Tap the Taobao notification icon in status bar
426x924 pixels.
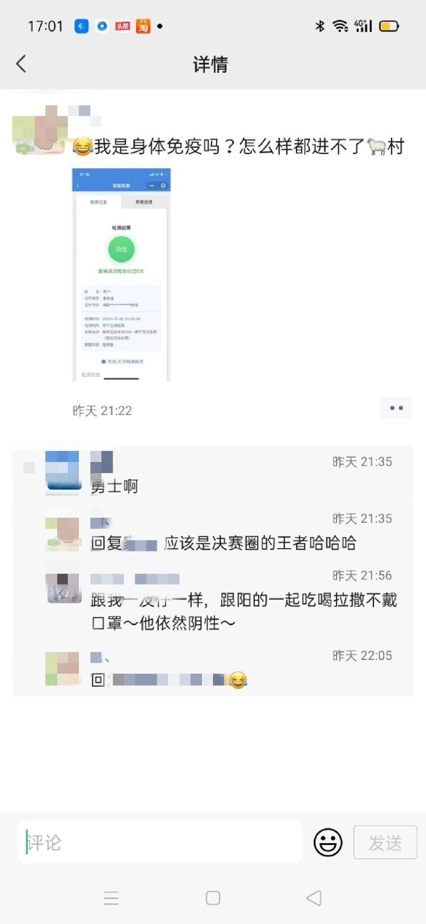(143, 26)
